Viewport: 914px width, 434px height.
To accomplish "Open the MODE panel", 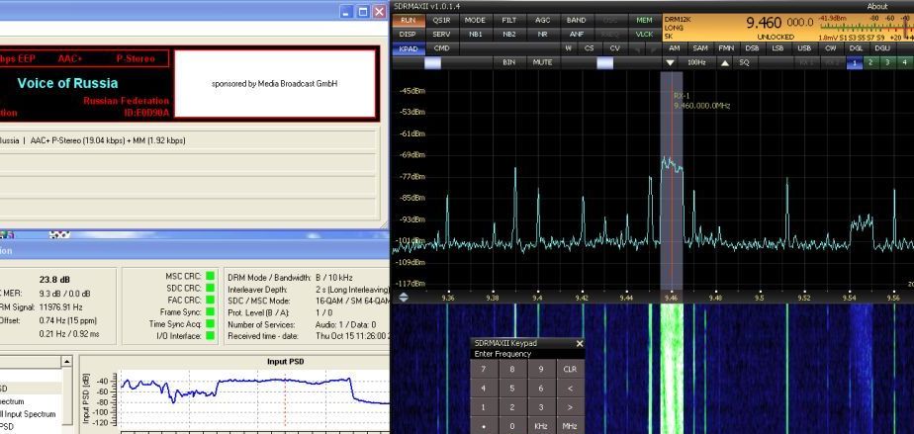I will (x=476, y=20).
